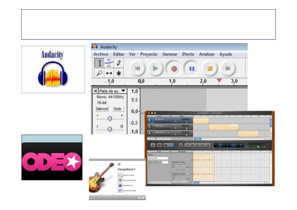Image resolution: width=297 pixels, height=210 pixels.
Task: Click the Audacity title bar app icon
Action: [95, 46]
